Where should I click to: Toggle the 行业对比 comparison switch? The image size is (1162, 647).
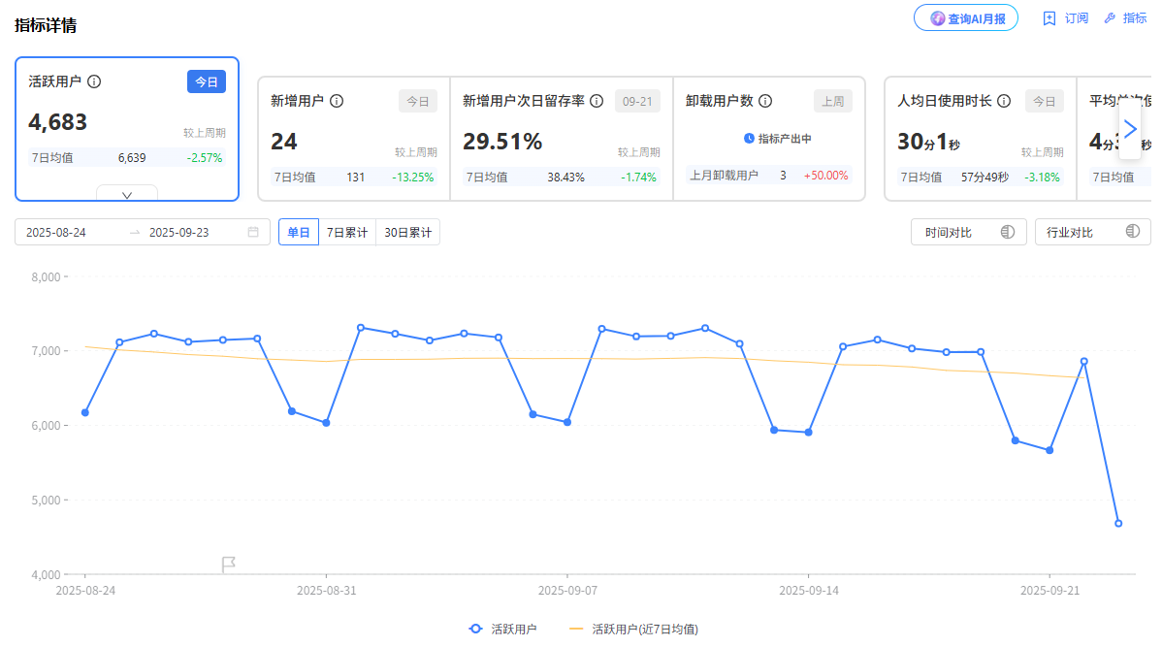coord(1132,231)
